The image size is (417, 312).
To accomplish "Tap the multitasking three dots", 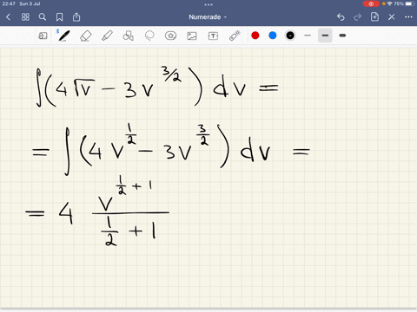I will coord(208,4).
